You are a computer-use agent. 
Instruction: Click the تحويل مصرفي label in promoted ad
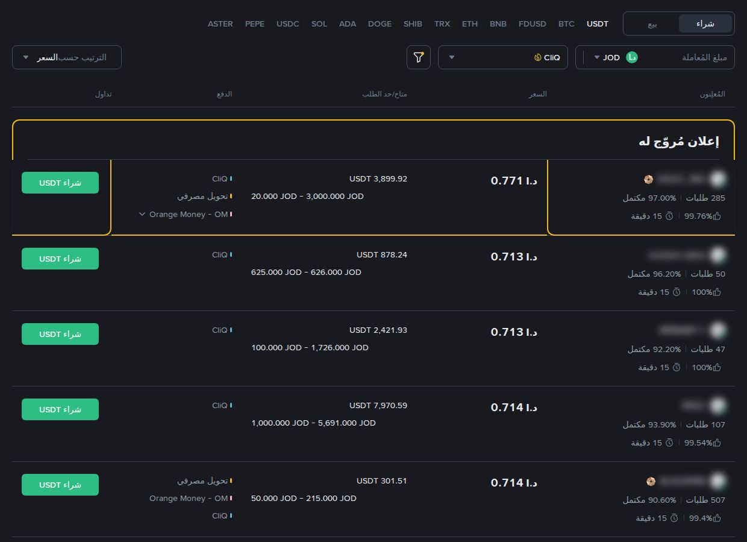pos(202,197)
